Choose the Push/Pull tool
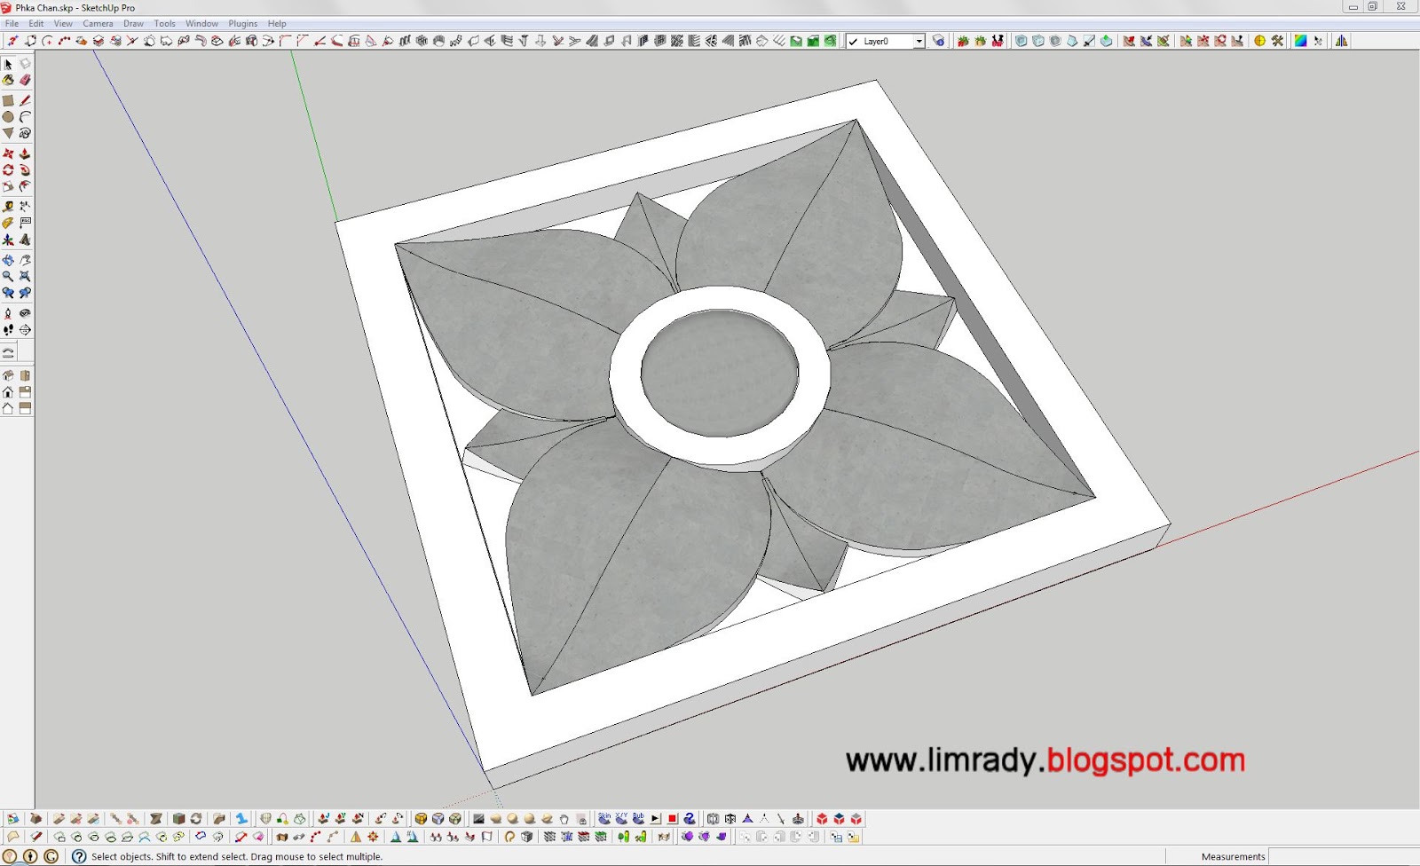1420x866 pixels. click(x=25, y=153)
